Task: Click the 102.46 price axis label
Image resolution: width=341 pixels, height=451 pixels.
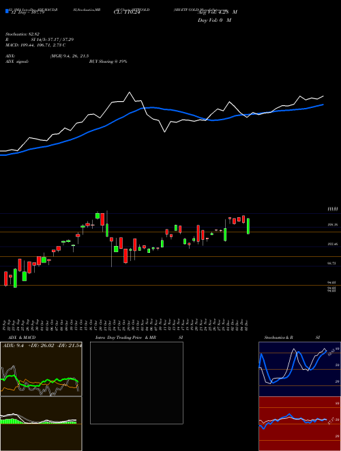Action: coord(332,244)
